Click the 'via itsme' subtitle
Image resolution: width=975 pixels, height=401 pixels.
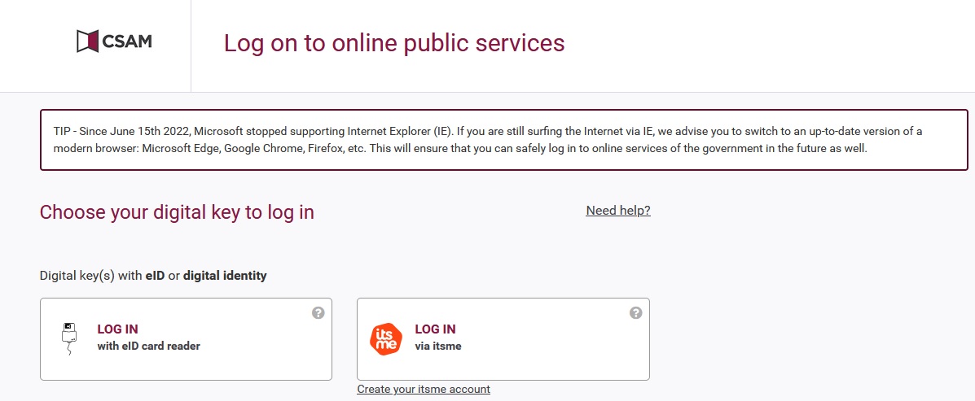coord(438,346)
